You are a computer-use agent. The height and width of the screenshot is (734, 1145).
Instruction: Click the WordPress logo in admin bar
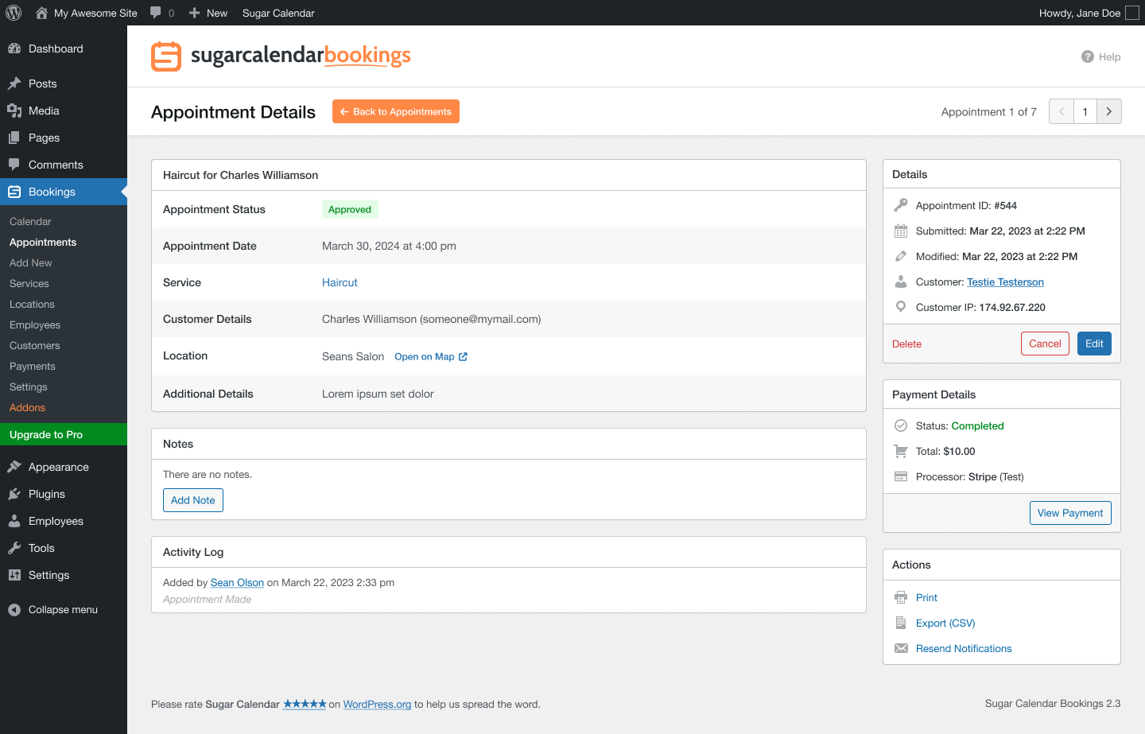pos(13,13)
